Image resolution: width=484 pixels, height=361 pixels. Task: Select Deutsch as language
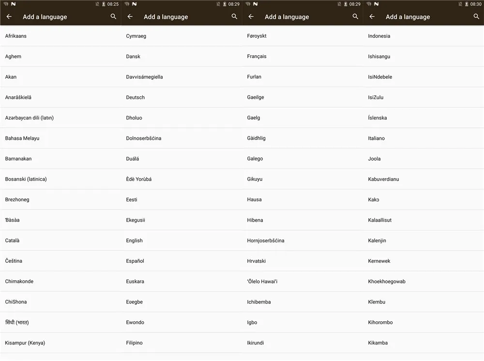(x=181, y=97)
